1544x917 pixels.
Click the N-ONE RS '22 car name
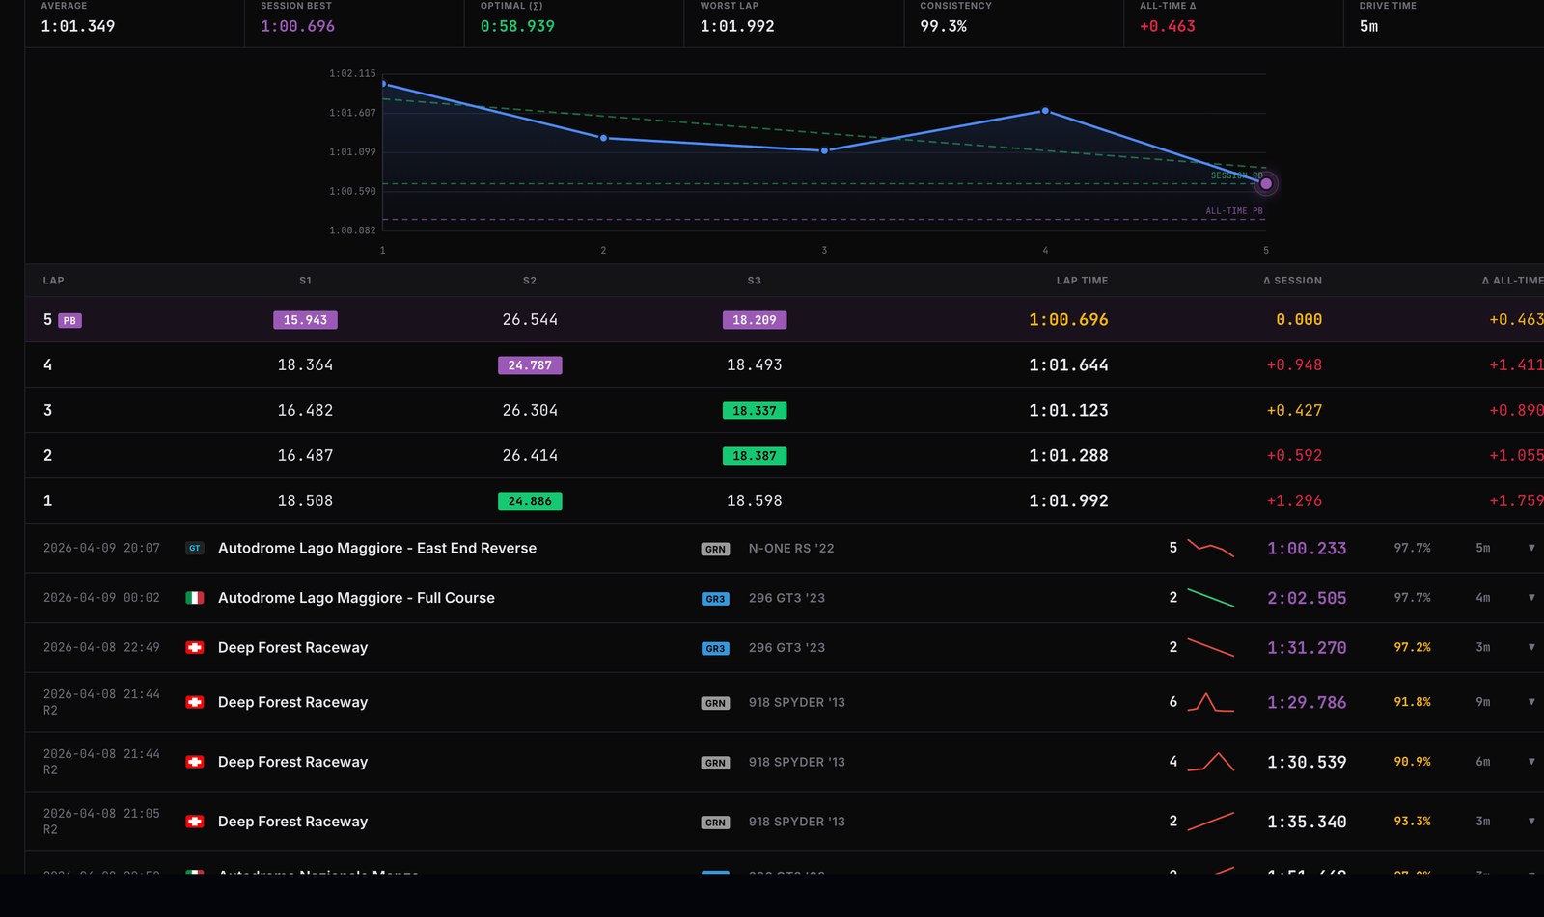pyautogui.click(x=791, y=549)
